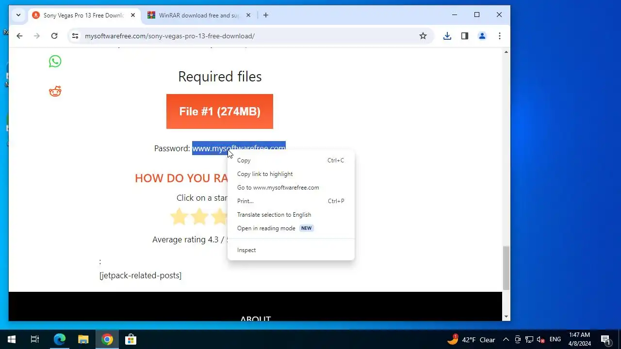Select Copy link to highlight

pyautogui.click(x=291, y=174)
